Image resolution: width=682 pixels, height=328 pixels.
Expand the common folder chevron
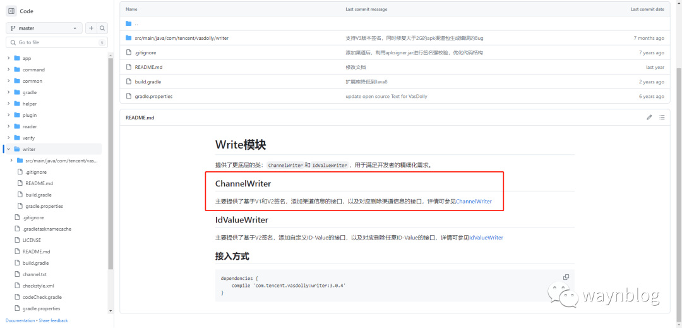tap(8, 81)
